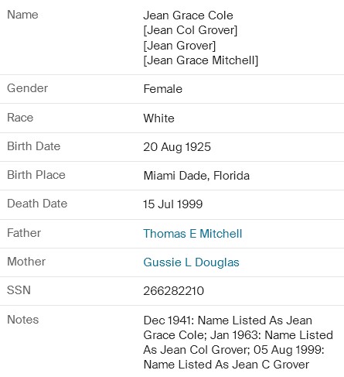Click the death date 15 Jul 1999
The image size is (344, 377).
click(x=173, y=204)
